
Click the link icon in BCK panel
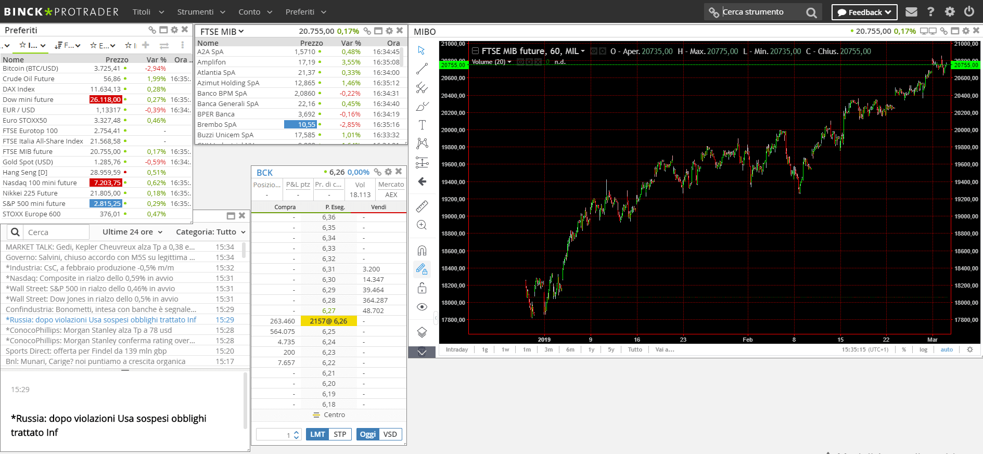378,172
